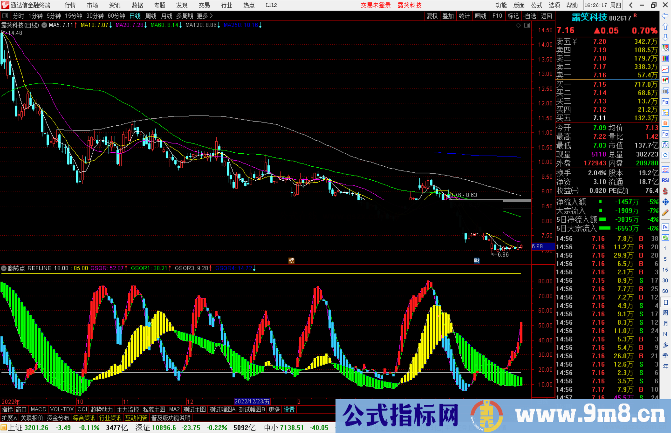
Task: Toggle 复权 price adjustment in the toolbar
Action: [432, 16]
